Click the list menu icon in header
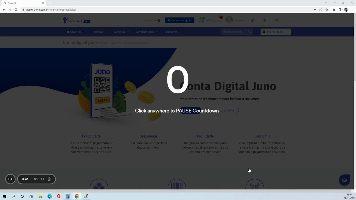This screenshot has height=200, width=356. pyautogui.click(x=289, y=20)
